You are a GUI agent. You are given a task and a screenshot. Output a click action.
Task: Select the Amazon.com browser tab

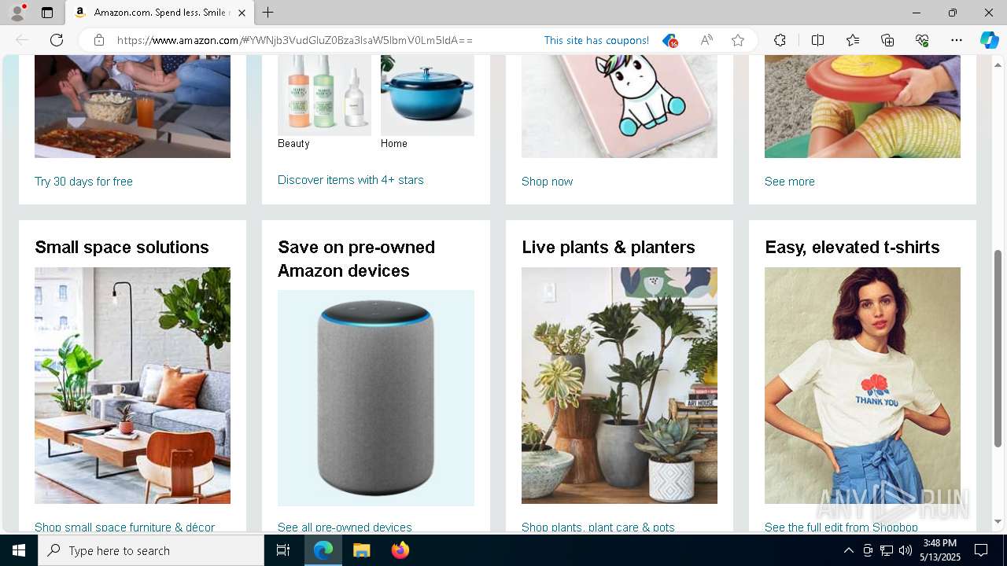coord(160,13)
